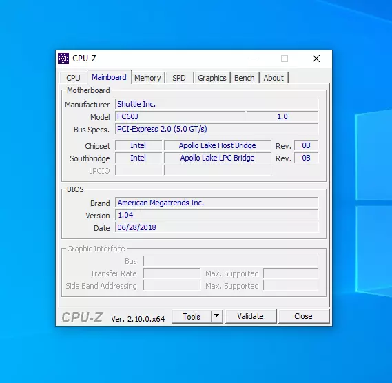Click the Manufacturer field Shuttle Inc.

pyautogui.click(x=216, y=104)
